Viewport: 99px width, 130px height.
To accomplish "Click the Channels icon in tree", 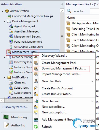I will click(x=11, y=82).
